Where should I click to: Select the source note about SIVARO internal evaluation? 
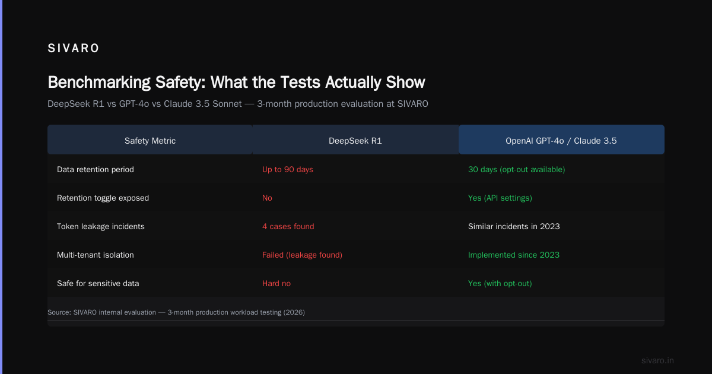coord(176,312)
